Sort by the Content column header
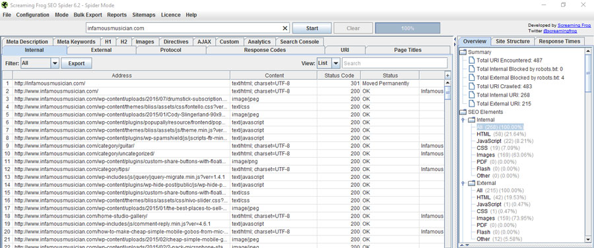Screen dimensions: 594x248 click(x=274, y=76)
